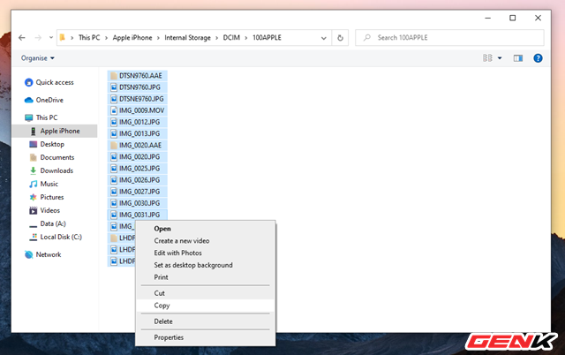Refresh the 100APPLE folder view
The width and height of the screenshot is (565, 355).
tap(341, 39)
